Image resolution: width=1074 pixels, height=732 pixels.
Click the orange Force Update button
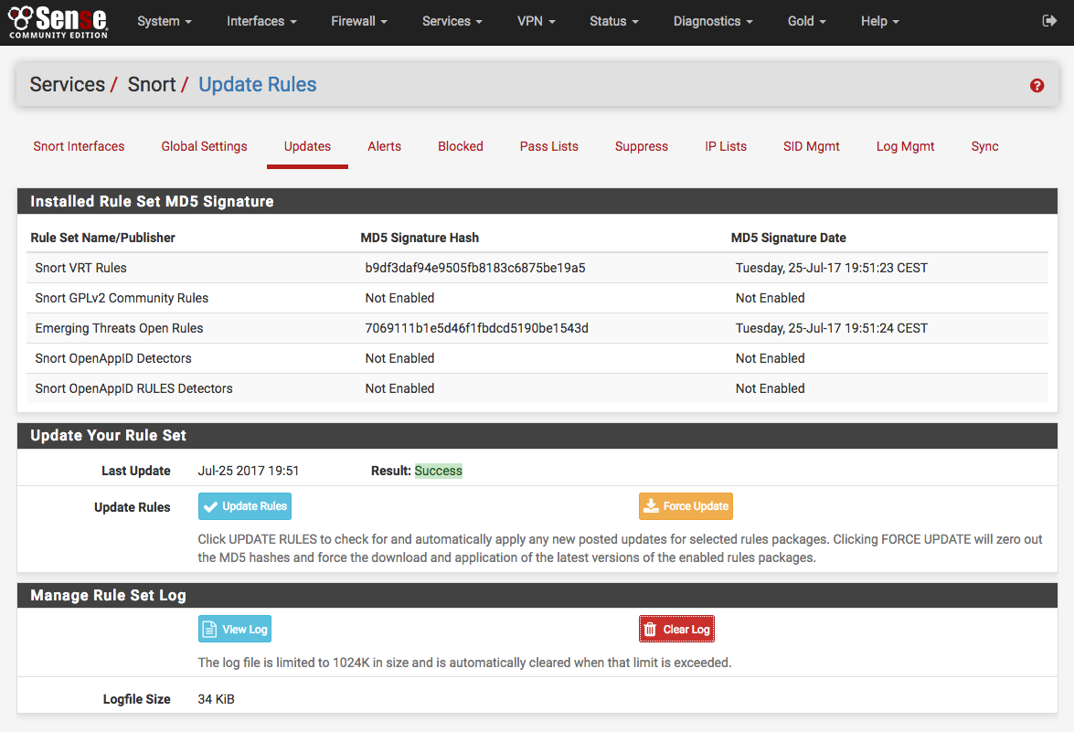pyautogui.click(x=686, y=506)
